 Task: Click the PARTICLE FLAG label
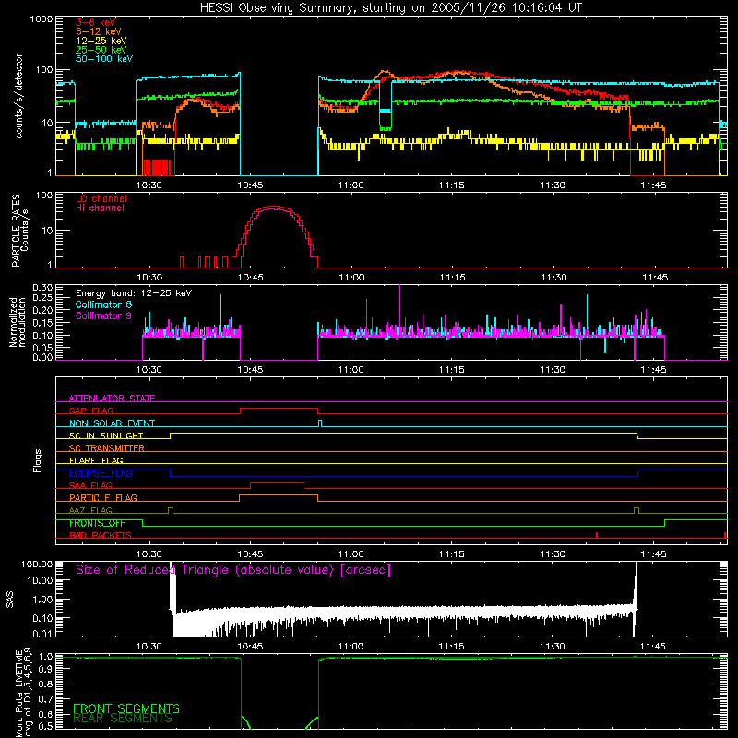point(103,497)
